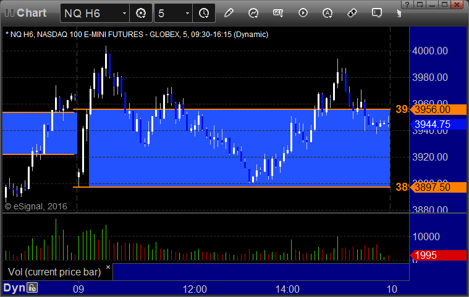Click the 3956.00 orange price marker
This screenshot has height=297, width=469.
(x=438, y=109)
